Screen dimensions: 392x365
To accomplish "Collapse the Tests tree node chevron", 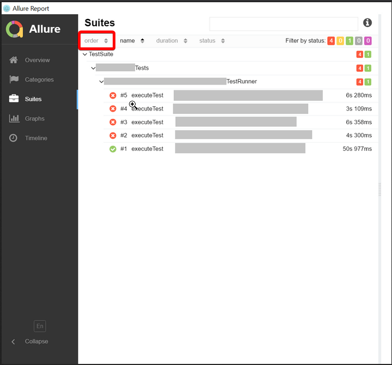I will pos(93,68).
